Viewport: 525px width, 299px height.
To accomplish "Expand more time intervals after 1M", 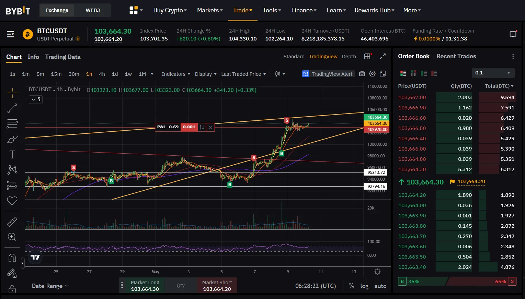I will click(152, 74).
